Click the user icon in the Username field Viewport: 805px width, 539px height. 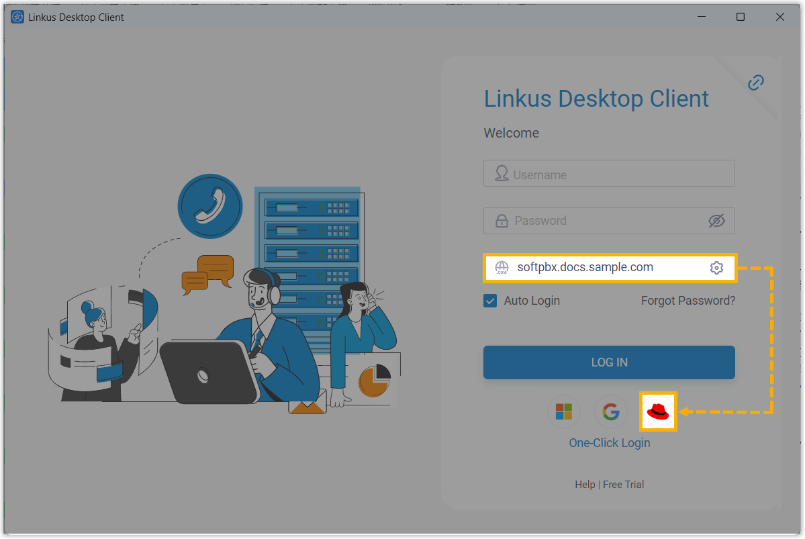click(x=502, y=174)
